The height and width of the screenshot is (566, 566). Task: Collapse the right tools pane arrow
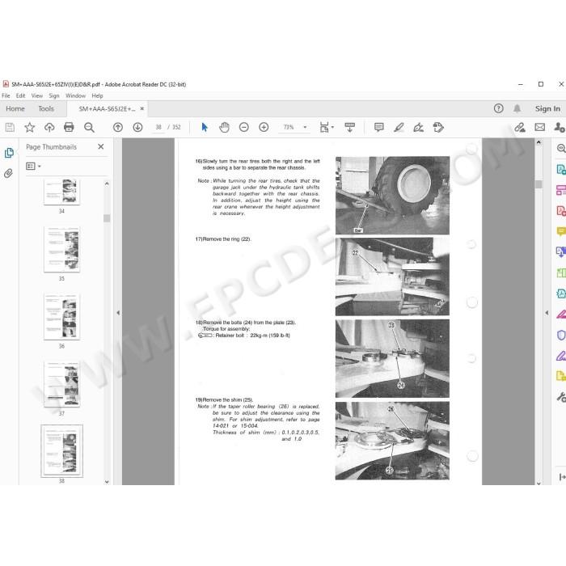pyautogui.click(x=547, y=313)
